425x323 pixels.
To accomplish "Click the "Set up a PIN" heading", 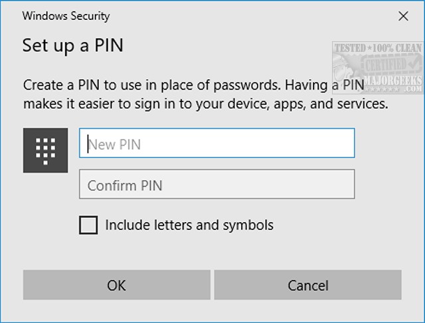I will tap(73, 45).
